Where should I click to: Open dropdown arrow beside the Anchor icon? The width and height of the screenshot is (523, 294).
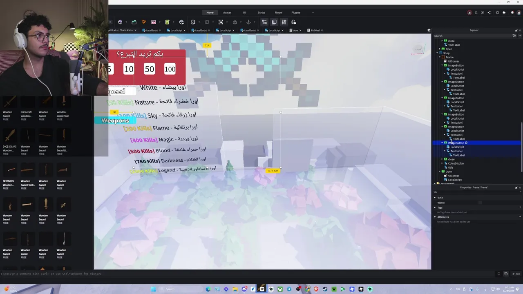[x=254, y=22]
